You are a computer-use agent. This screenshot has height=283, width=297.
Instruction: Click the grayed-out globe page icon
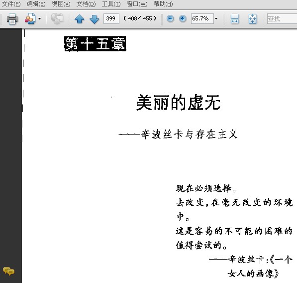click(57, 18)
